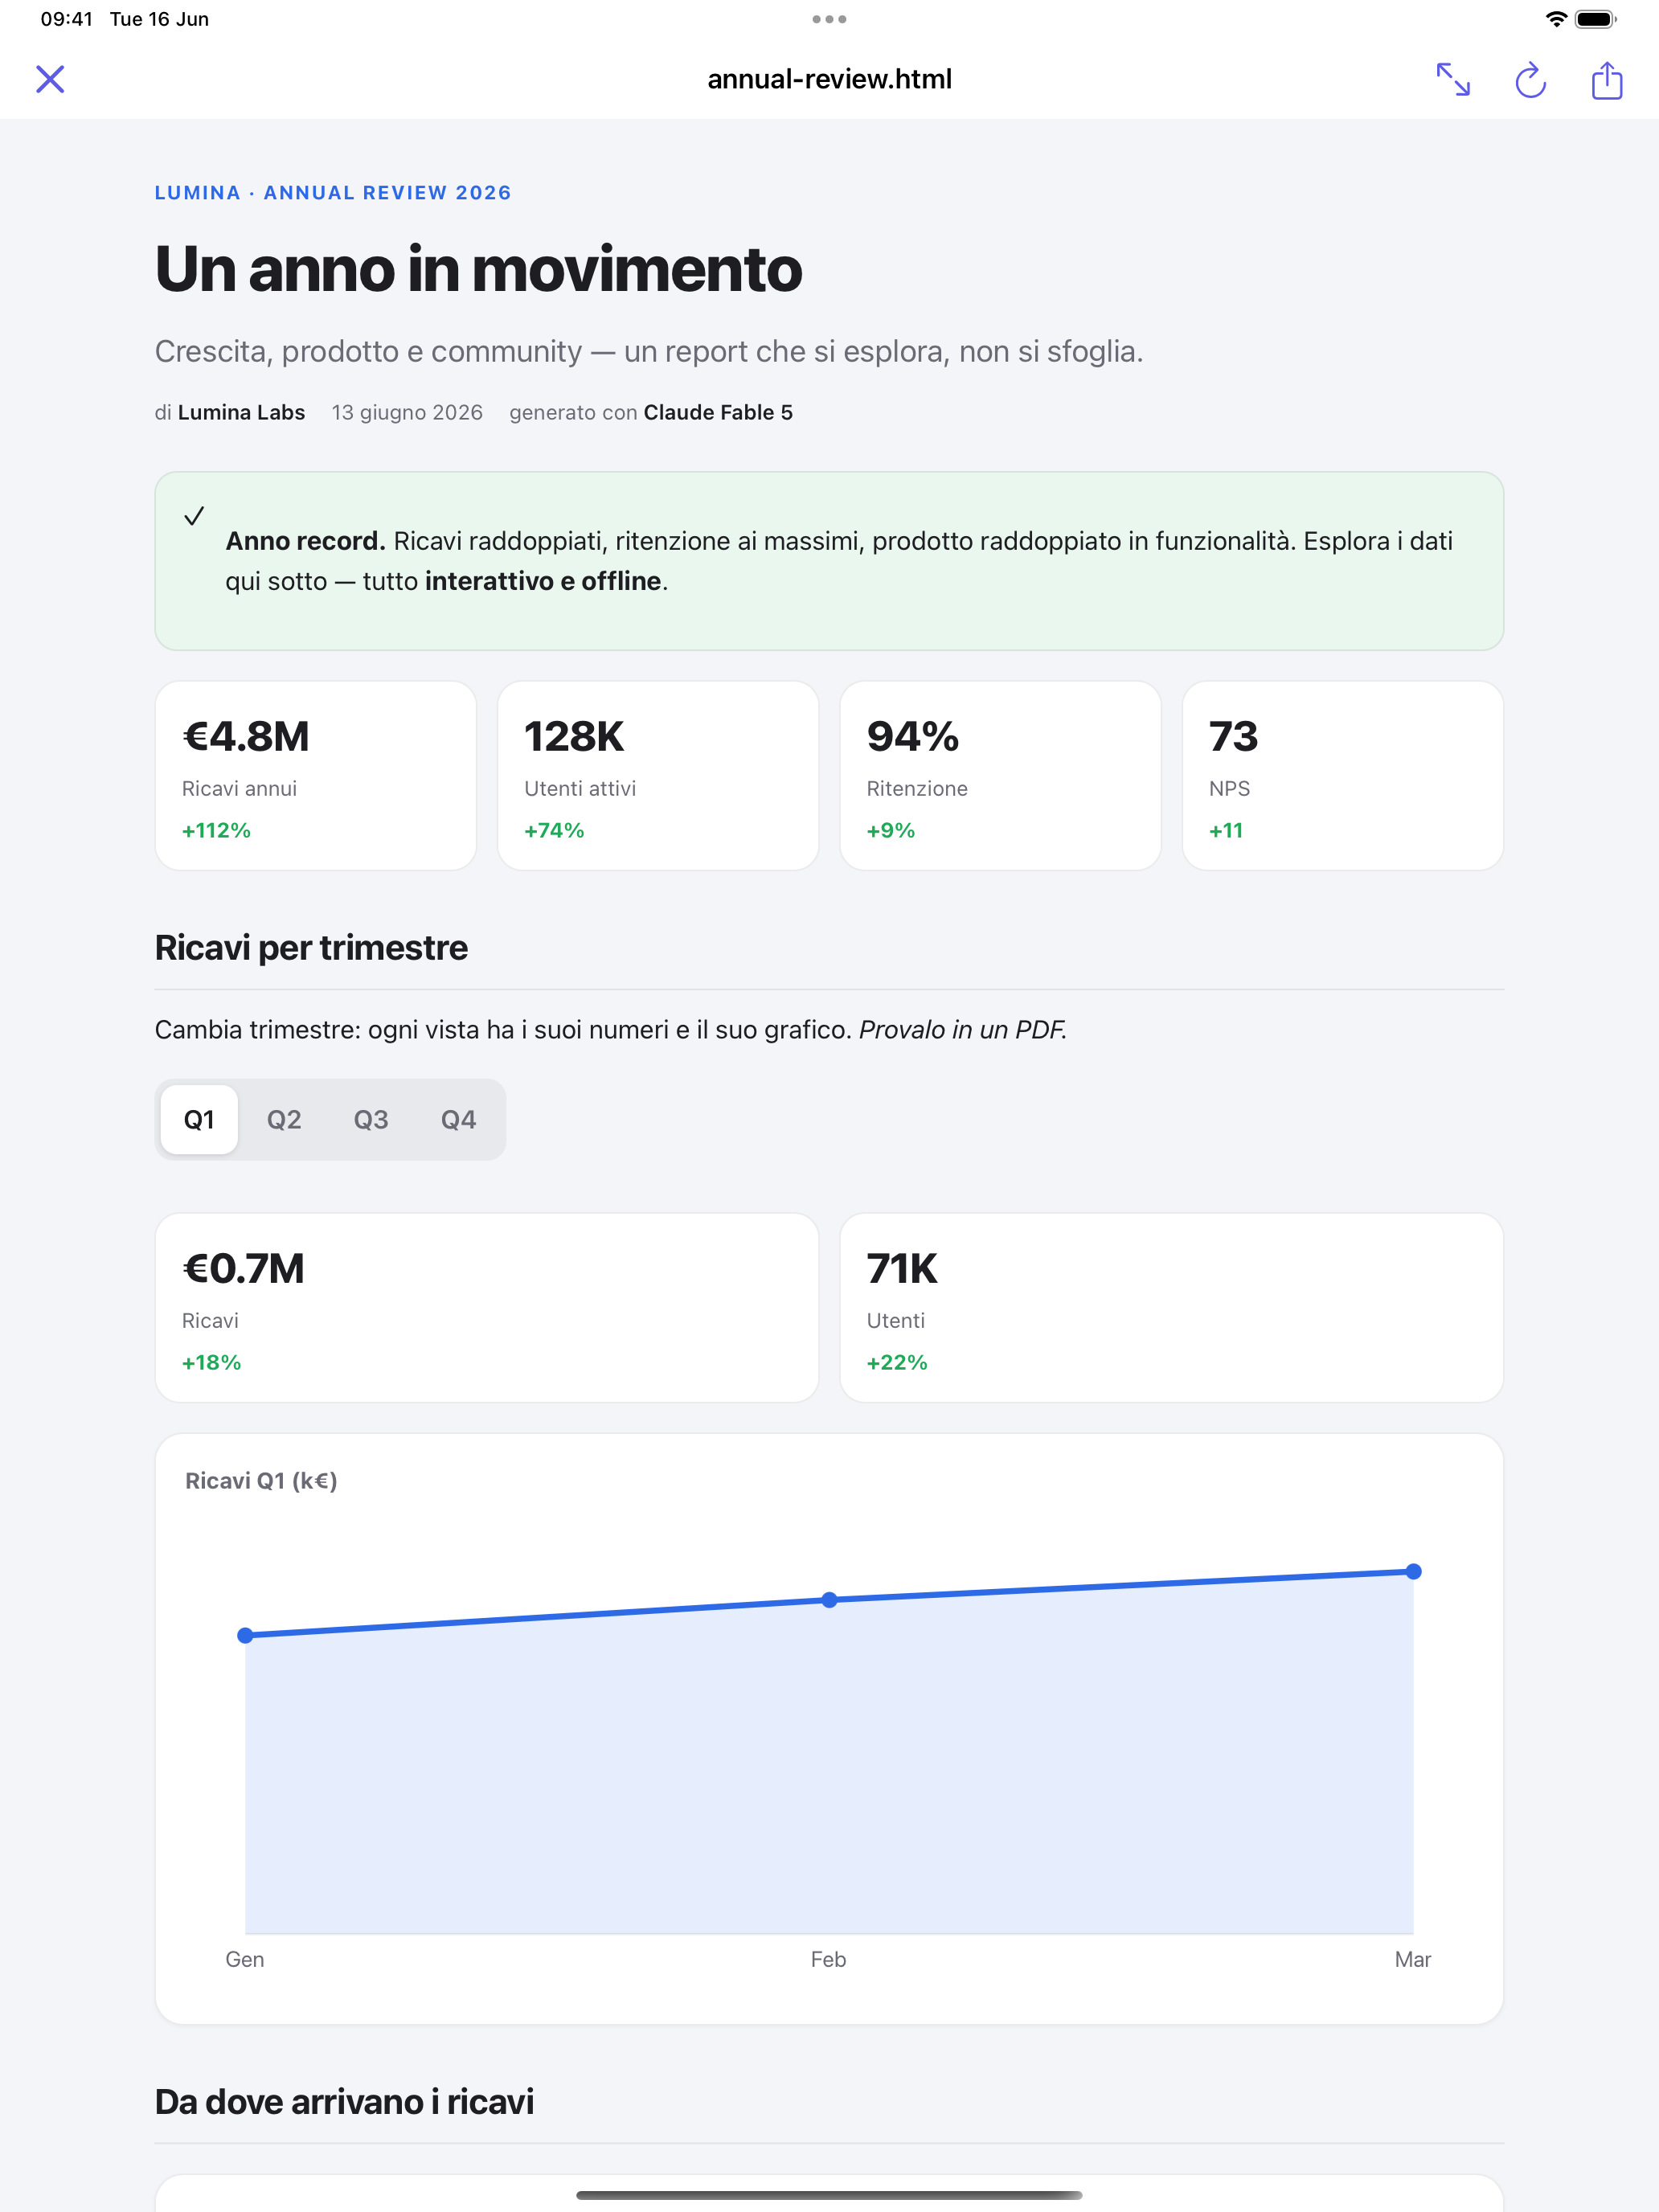Click the Feb data point on chart

pyautogui.click(x=829, y=1600)
